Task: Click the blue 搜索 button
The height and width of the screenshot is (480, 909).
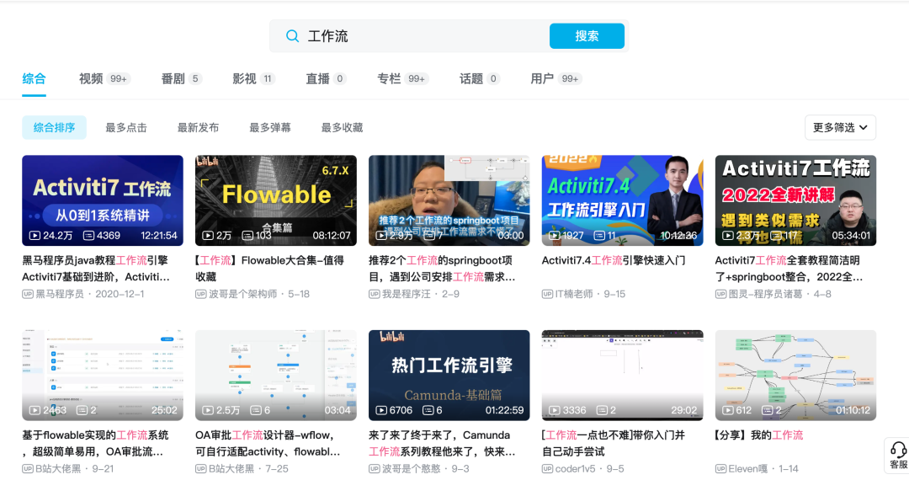Action: tap(587, 36)
